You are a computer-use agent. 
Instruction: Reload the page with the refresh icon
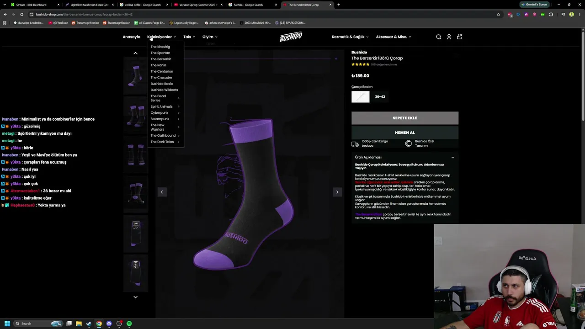click(21, 14)
